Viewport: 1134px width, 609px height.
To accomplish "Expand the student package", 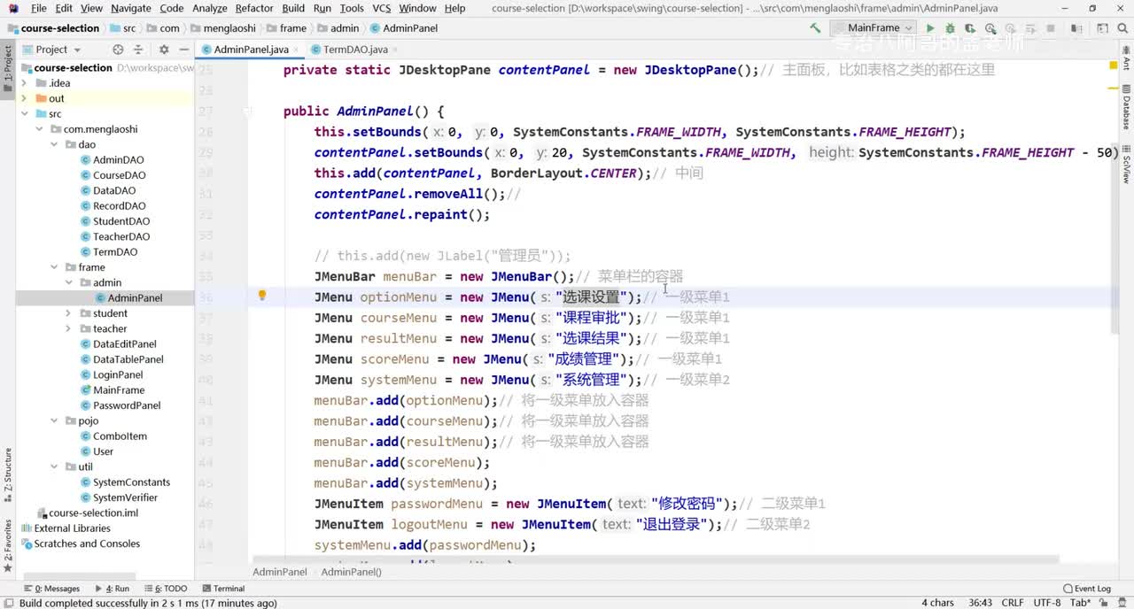I will click(x=69, y=313).
